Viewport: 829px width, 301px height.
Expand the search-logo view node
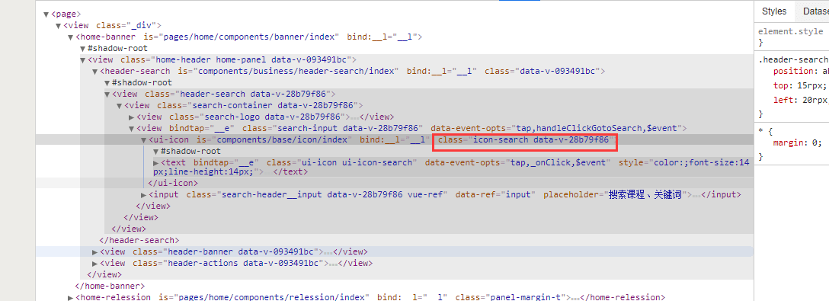tap(132, 117)
